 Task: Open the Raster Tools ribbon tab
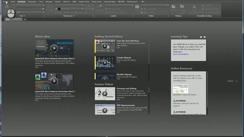(96, 2)
